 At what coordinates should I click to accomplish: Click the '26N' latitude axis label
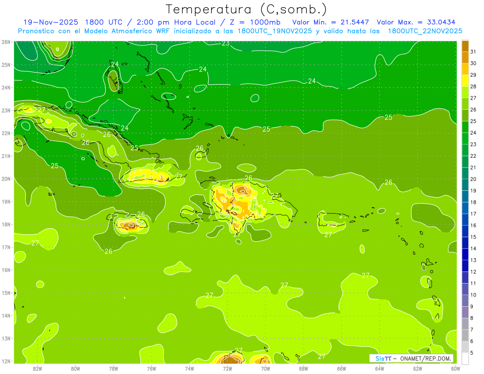pos(6,42)
